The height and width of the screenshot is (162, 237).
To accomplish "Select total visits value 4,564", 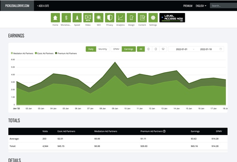I will click(45, 146).
